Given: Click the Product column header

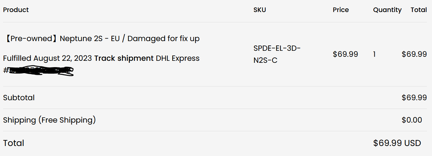Looking at the screenshot, I should (x=16, y=10).
